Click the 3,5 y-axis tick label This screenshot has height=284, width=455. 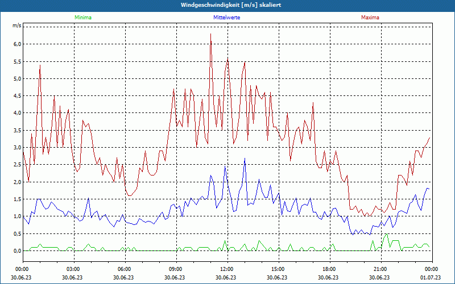click(x=16, y=131)
